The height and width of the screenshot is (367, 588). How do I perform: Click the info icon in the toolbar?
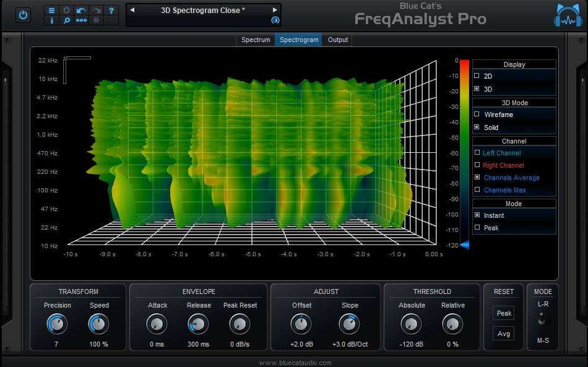click(x=51, y=20)
